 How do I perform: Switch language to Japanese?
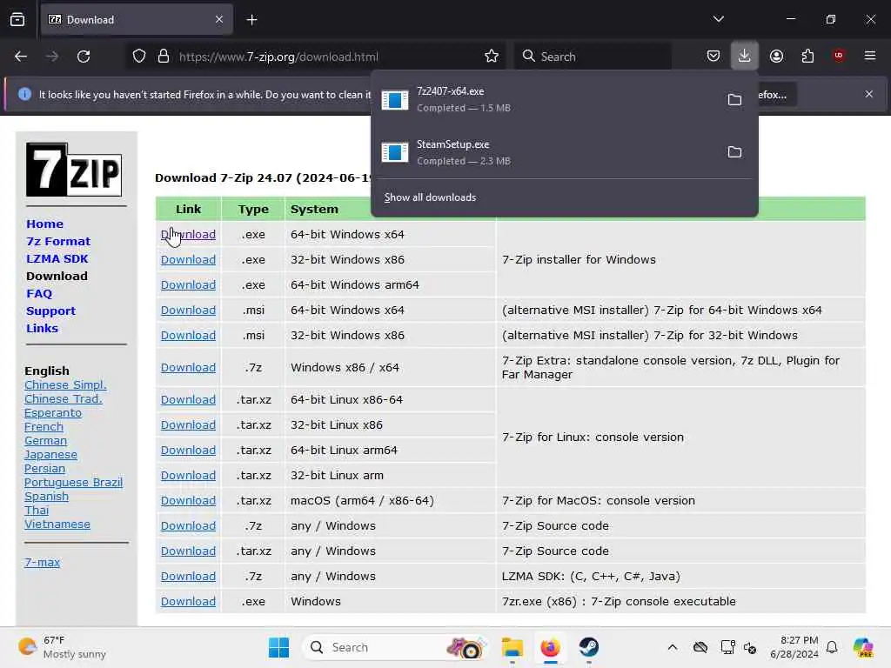50,454
